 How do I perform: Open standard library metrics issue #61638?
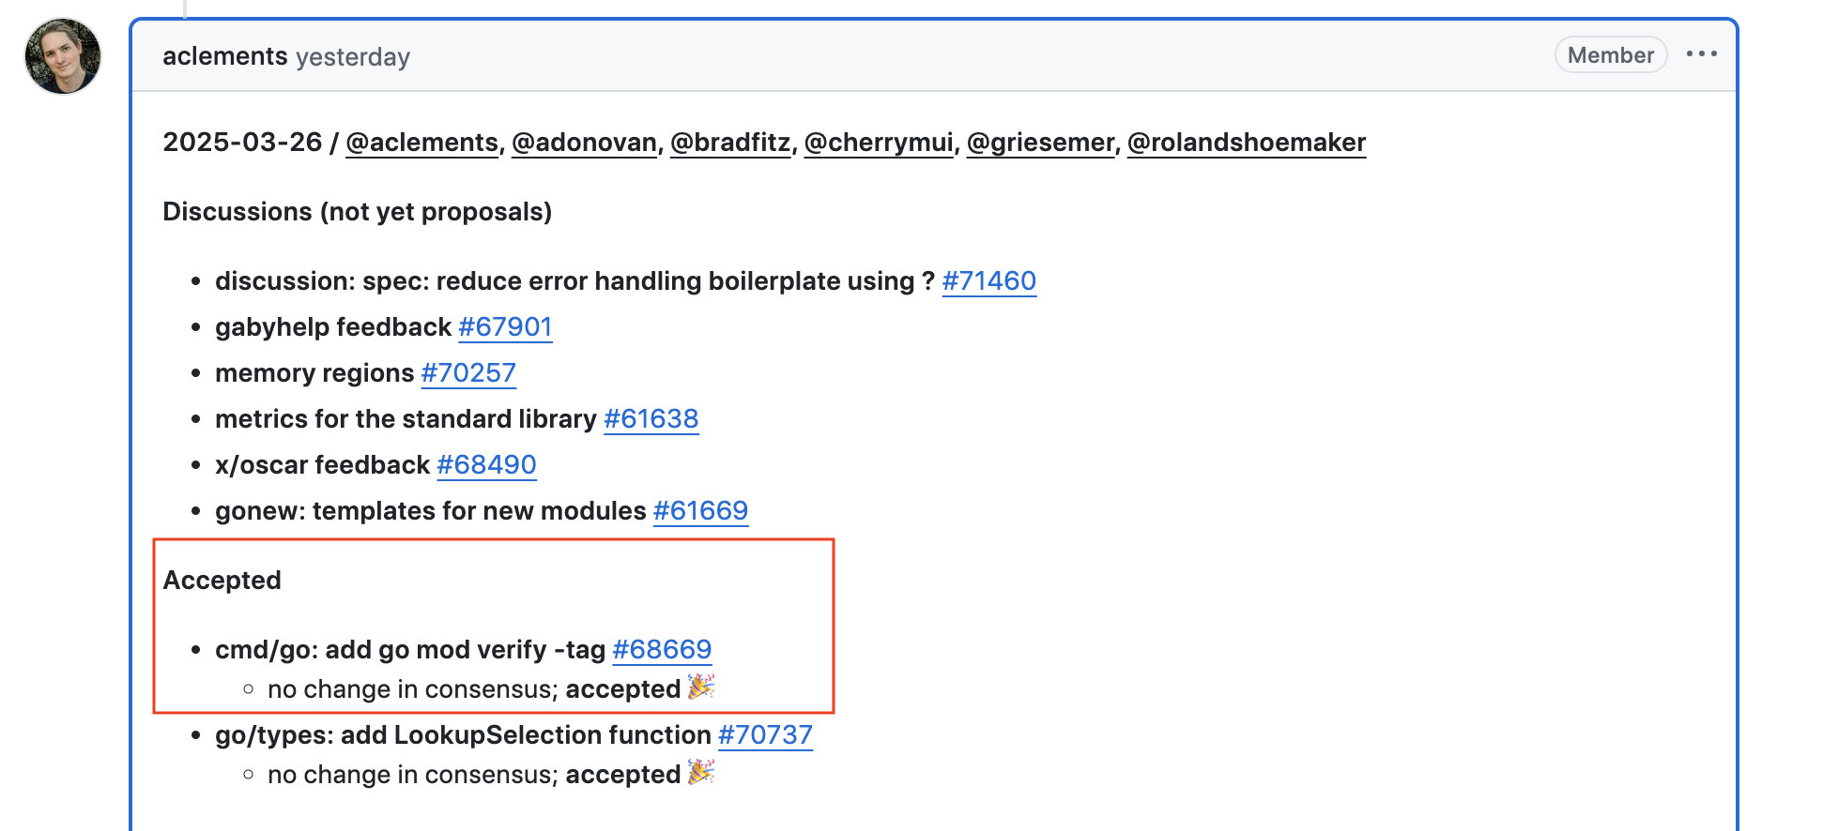(x=651, y=419)
